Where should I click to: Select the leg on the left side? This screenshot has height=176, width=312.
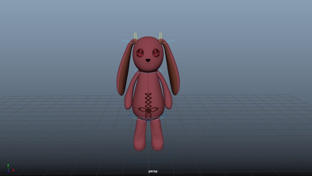pyautogui.click(x=140, y=134)
